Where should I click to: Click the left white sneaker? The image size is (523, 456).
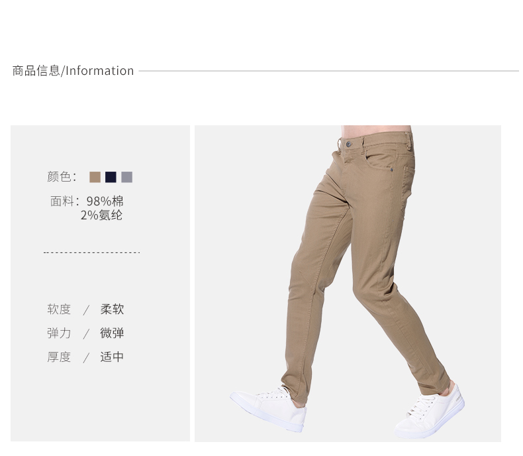click(x=269, y=408)
